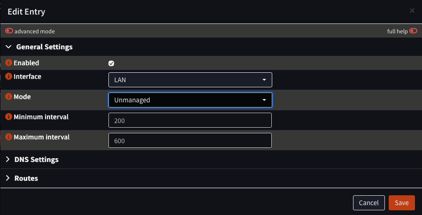Click the info icon beside Interface

[8, 77]
